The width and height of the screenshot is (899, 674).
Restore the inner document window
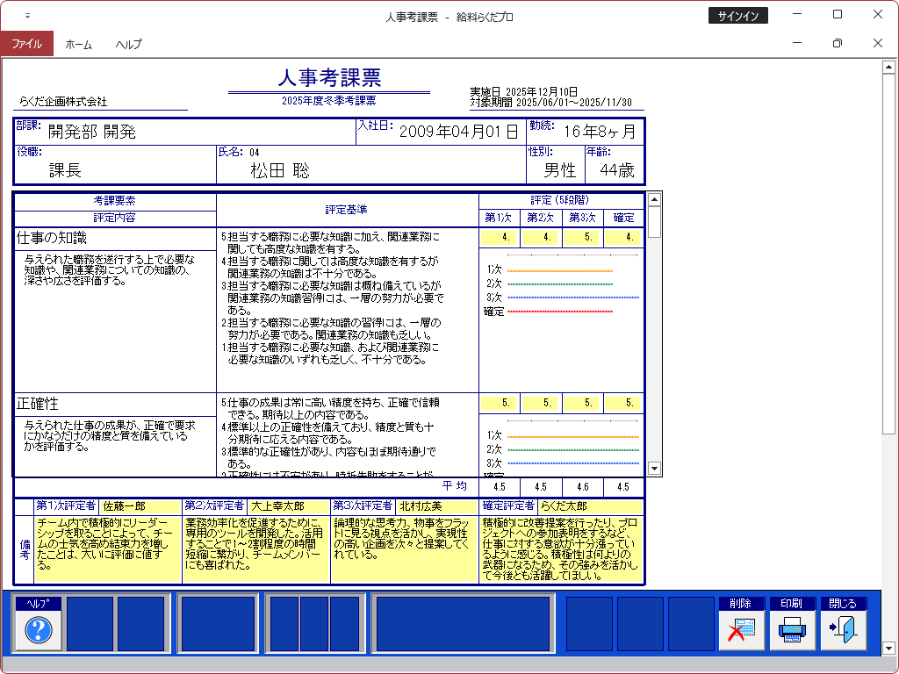837,43
